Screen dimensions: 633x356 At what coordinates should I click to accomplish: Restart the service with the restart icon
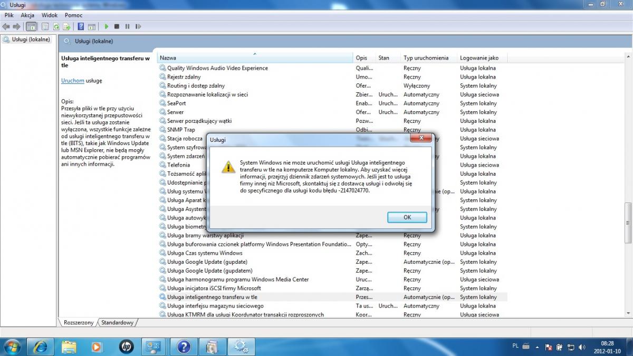tap(138, 26)
